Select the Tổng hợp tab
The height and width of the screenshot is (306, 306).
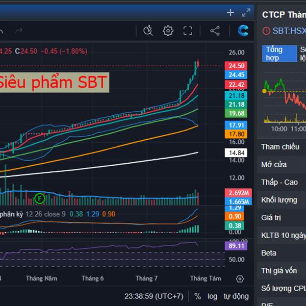point(279,54)
